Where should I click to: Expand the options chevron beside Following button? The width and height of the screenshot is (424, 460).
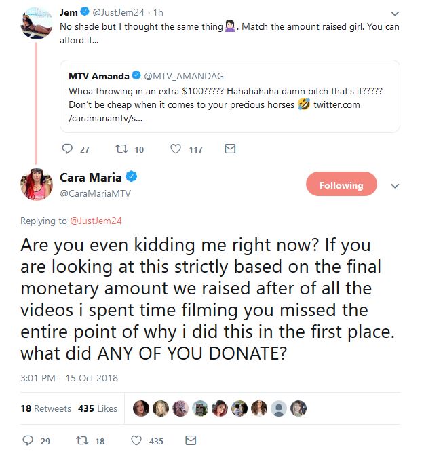(x=396, y=186)
